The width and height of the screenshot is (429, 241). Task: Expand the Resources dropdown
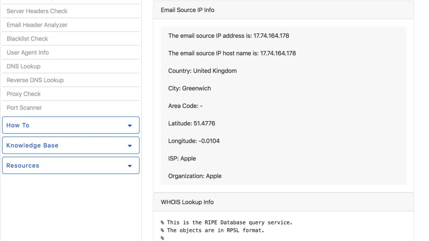[x=71, y=165]
